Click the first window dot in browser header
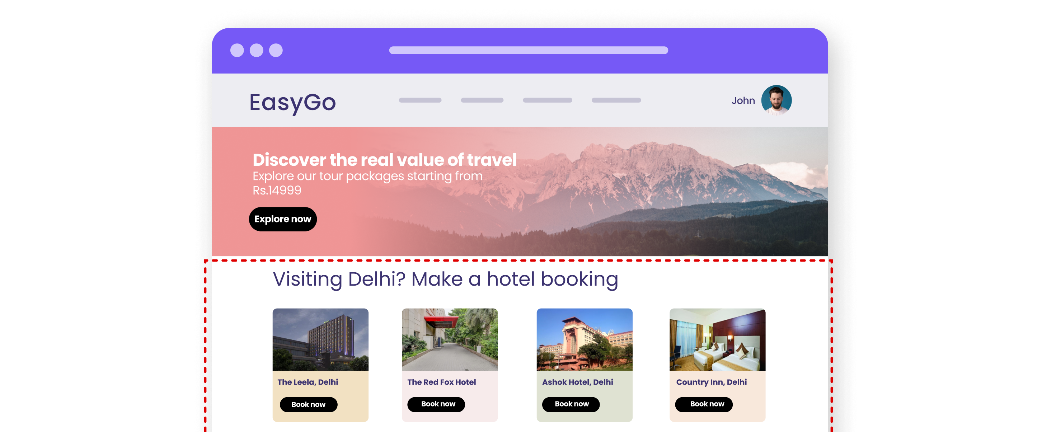This screenshot has width=1037, height=432. point(237,50)
